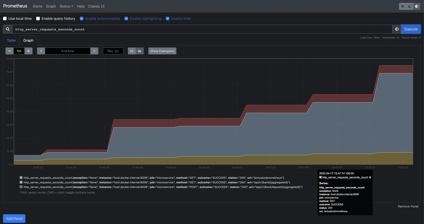Open the metrics explorer globe icon

click(396, 29)
